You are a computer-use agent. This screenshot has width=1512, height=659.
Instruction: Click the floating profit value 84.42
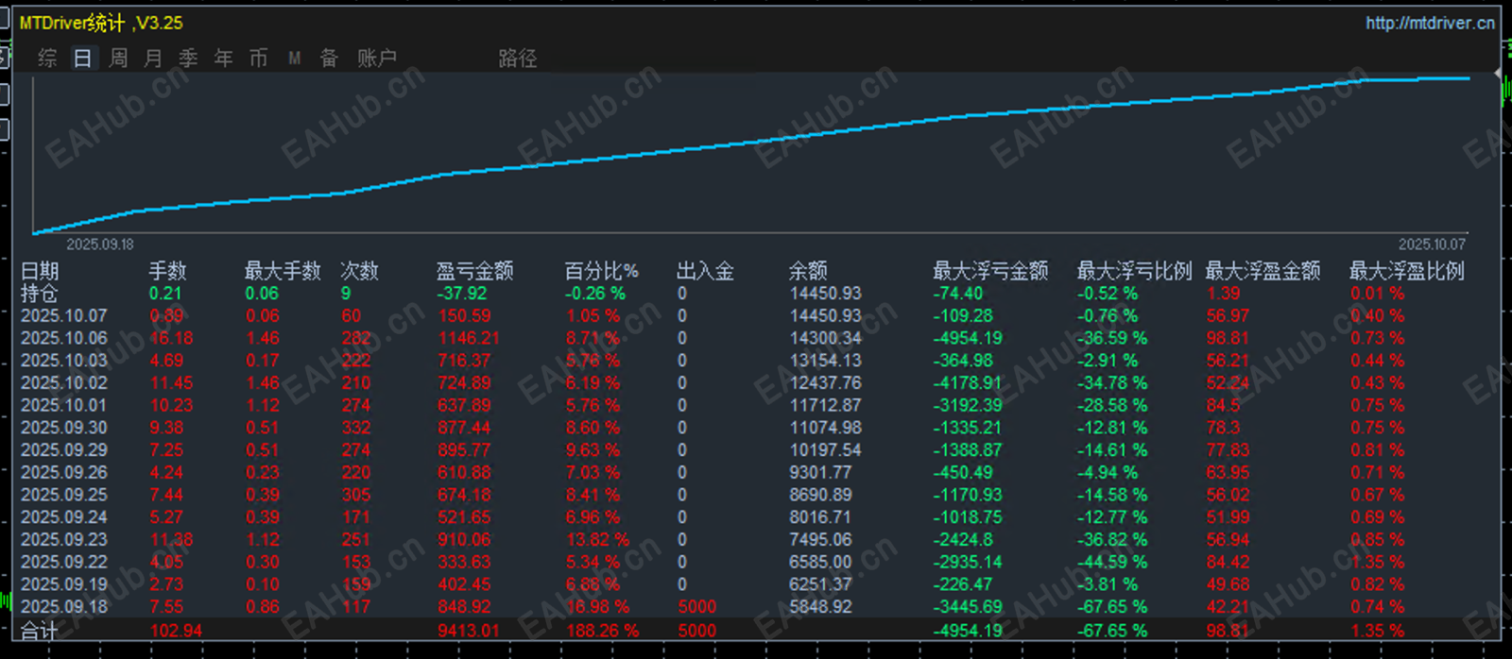point(1228,562)
